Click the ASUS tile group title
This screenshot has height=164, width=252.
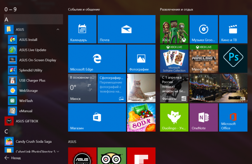[x=72, y=142]
